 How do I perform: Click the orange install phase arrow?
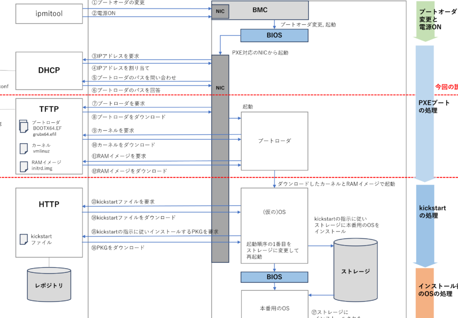(426, 293)
